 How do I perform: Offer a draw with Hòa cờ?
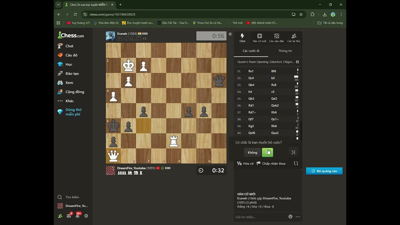[x=245, y=163]
